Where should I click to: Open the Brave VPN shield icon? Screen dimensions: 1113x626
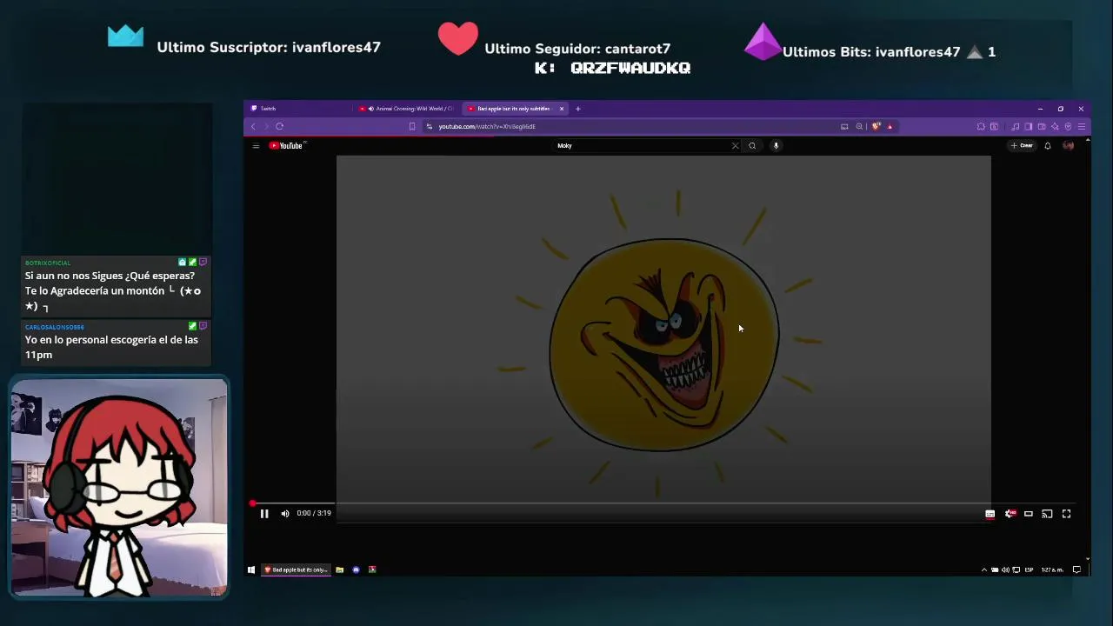click(x=1068, y=127)
